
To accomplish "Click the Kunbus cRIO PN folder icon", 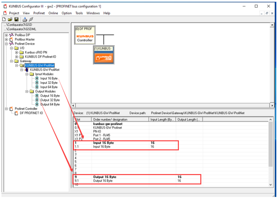I will (21, 53).
